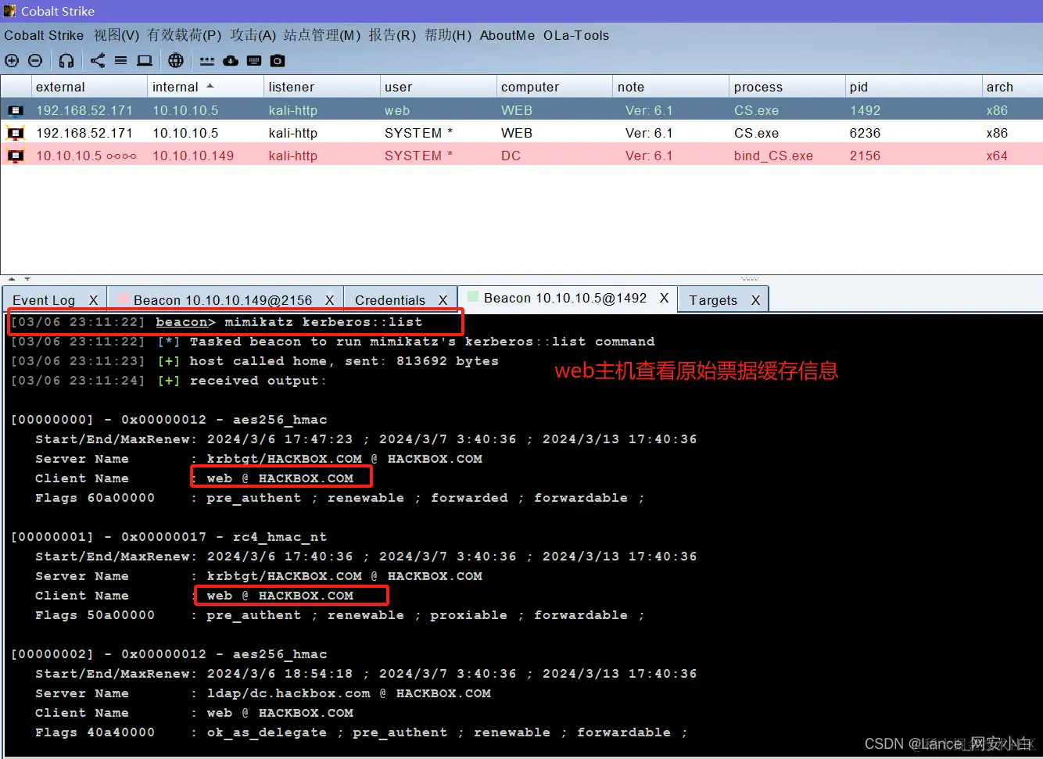Open the OLa-Tools menu
Screen dimensions: 1043x759
point(576,35)
